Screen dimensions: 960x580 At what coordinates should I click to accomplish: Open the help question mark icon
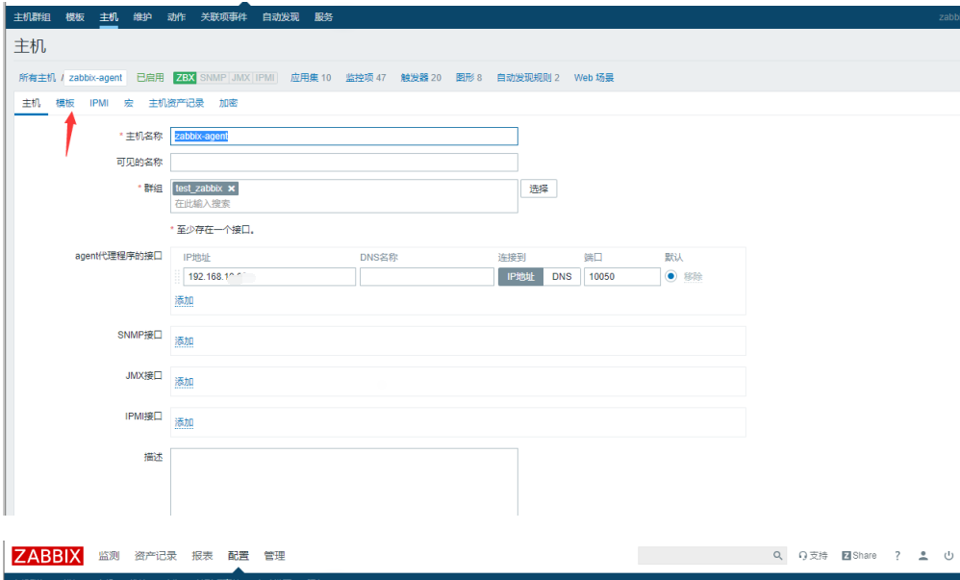(897, 556)
